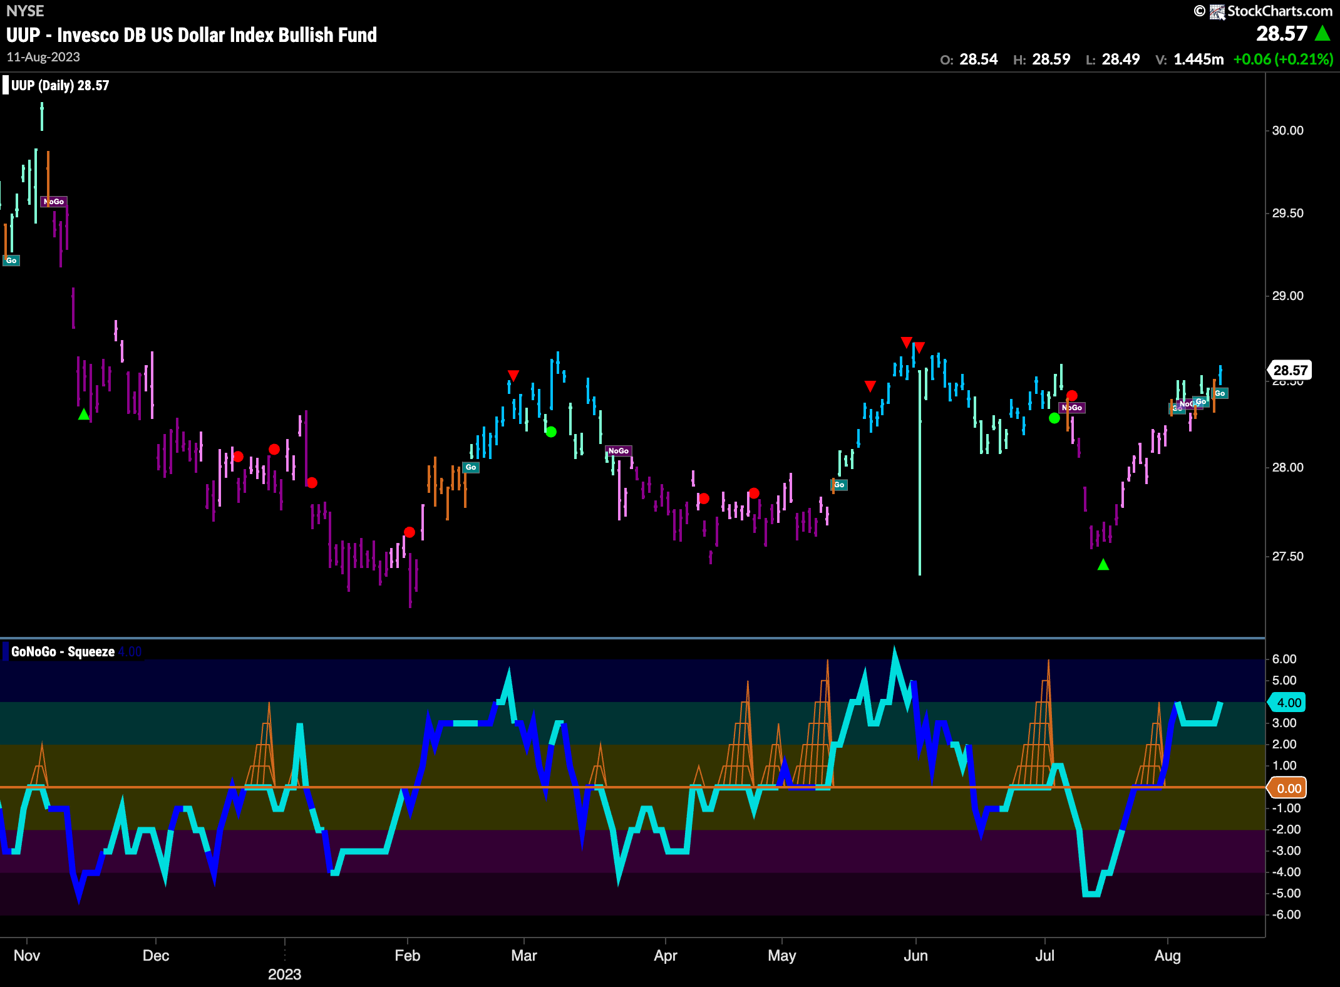Click the white 28.57 current price tag on axis
This screenshot has width=1340, height=987.
click(1289, 370)
